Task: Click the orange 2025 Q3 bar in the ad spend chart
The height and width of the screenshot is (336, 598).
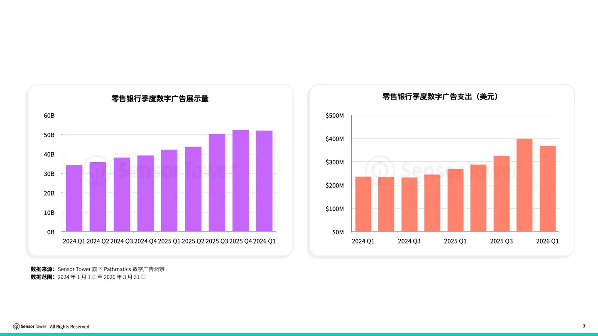Action: (502, 194)
